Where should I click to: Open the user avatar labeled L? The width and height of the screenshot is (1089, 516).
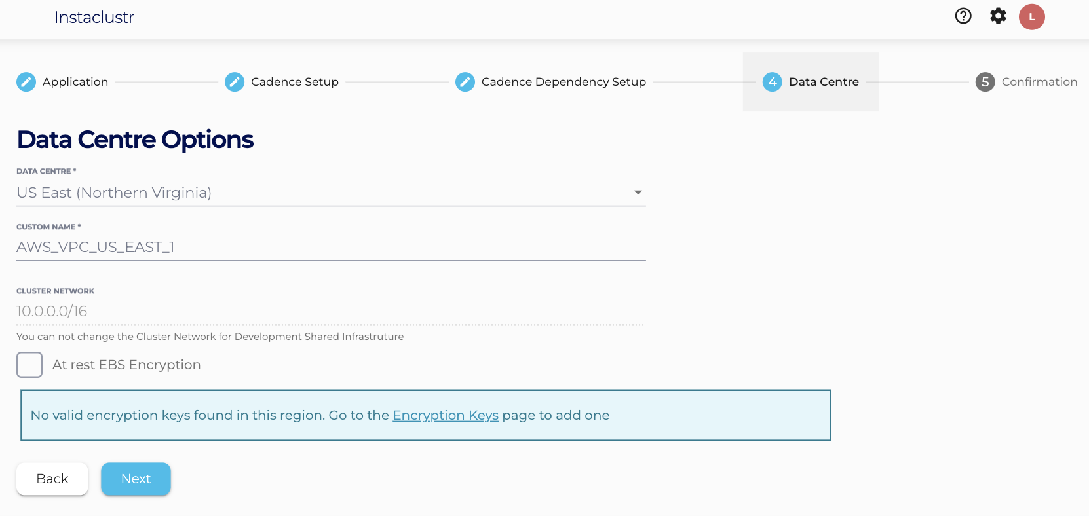(x=1031, y=17)
